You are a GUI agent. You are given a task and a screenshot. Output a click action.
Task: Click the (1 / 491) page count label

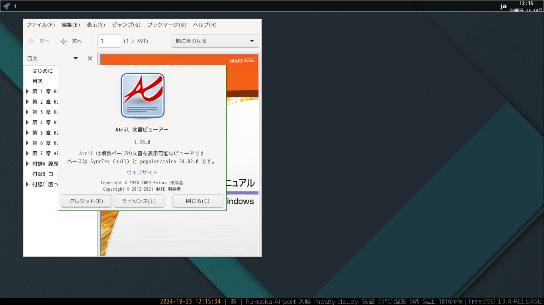136,41
